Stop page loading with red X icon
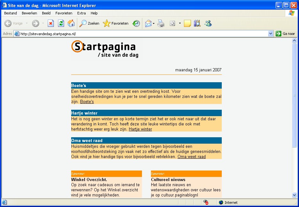This screenshot has width=299, height=207. (51, 23)
